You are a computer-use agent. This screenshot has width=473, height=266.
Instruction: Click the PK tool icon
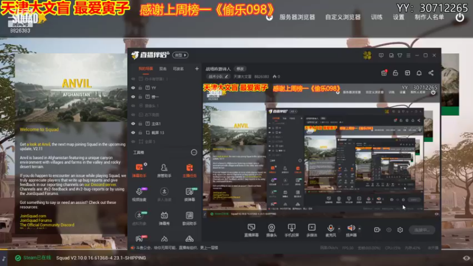pyautogui.click(x=140, y=239)
